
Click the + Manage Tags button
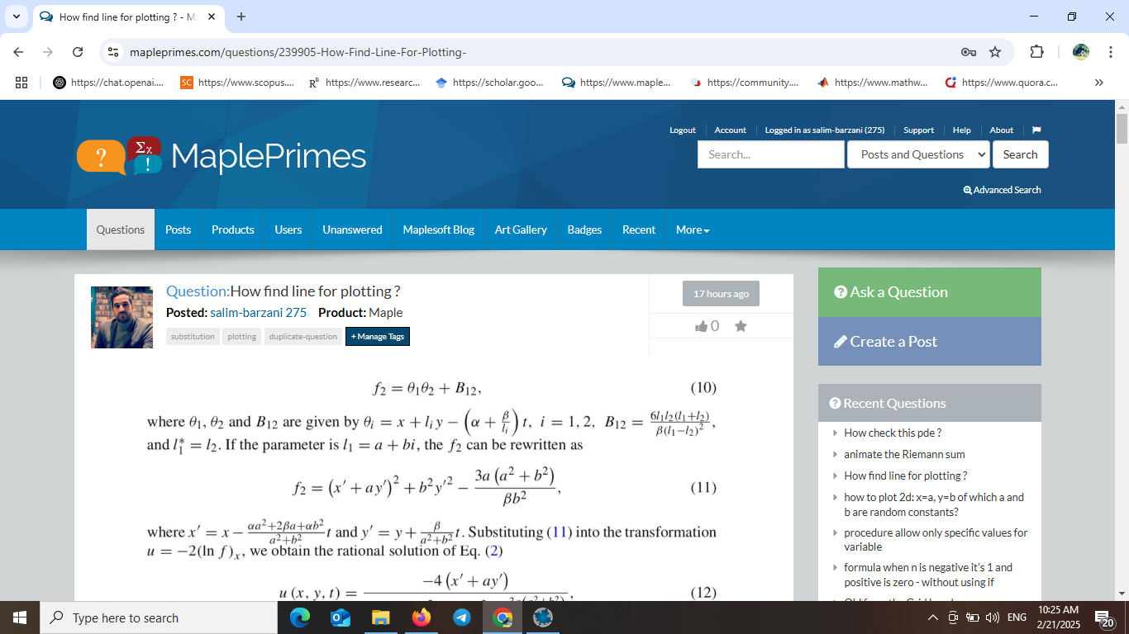pyautogui.click(x=378, y=337)
